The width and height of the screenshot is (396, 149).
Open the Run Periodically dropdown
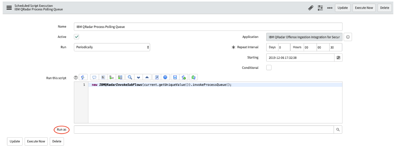(112, 47)
